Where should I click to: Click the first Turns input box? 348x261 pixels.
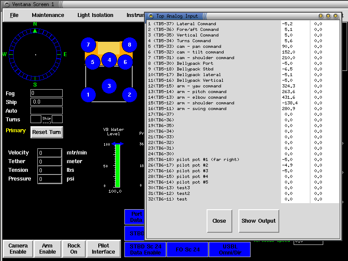coord(36,119)
